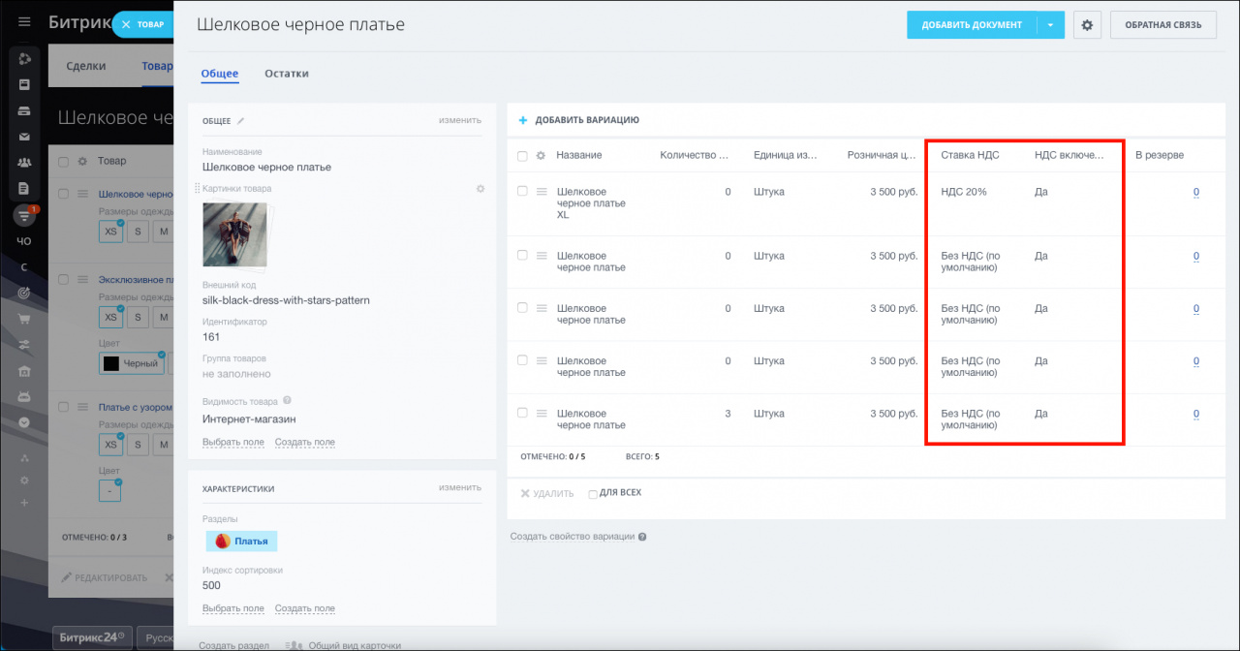The width and height of the screenshot is (1240, 651).
Task: Tick the checkbox for Шелковое черное платье XL
Action: click(x=522, y=192)
